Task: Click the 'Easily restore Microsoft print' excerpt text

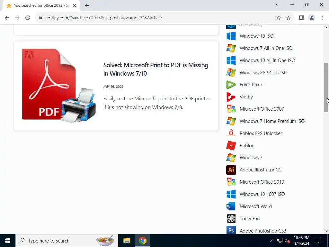Action: coord(156,103)
